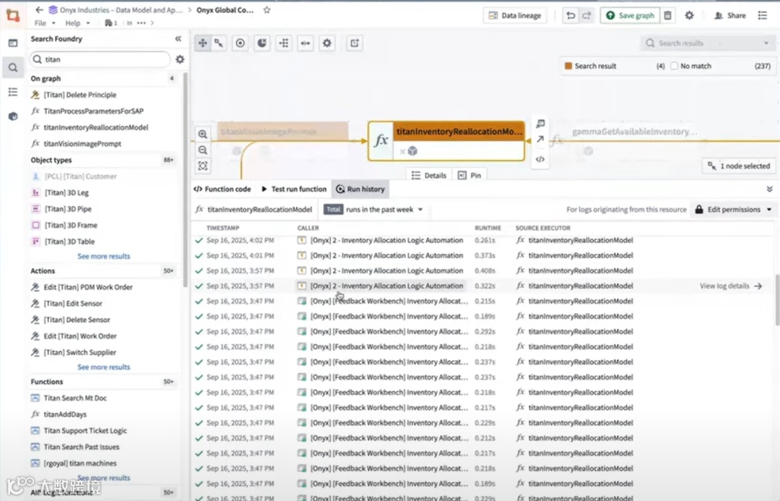The image size is (780, 501).
Task: Fit graph to screen icon
Action: [202, 166]
